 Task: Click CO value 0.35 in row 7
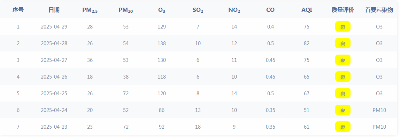click(x=270, y=127)
